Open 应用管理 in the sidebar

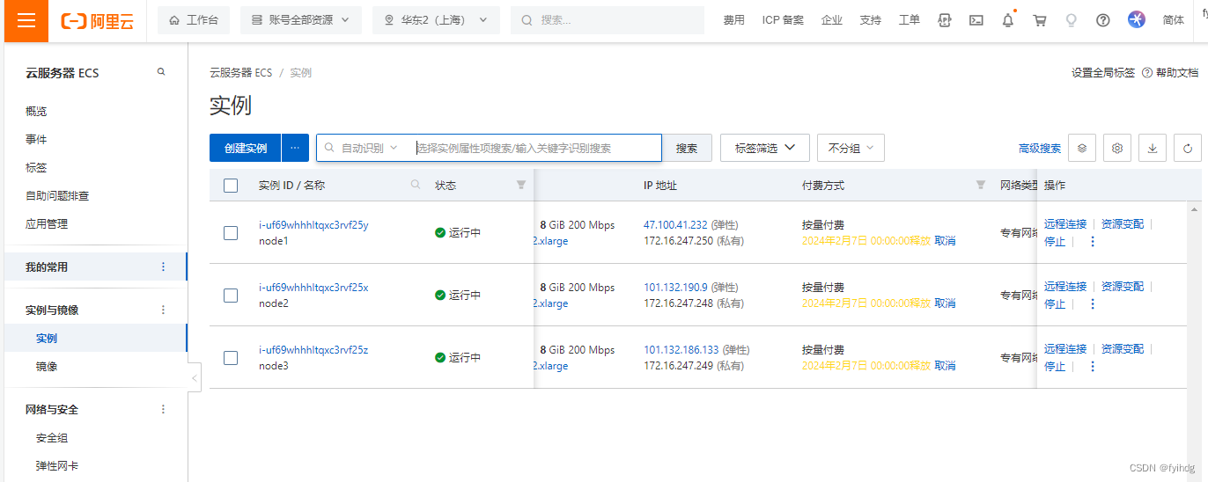pos(47,223)
